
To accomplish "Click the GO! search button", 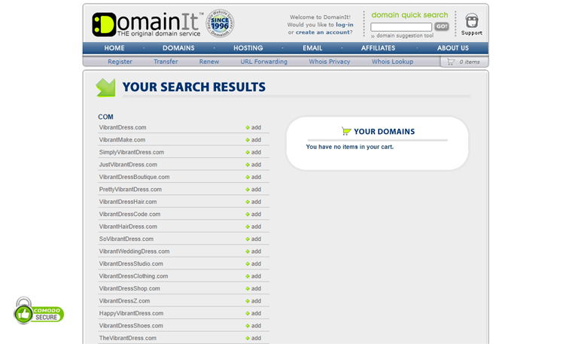I will click(x=441, y=26).
